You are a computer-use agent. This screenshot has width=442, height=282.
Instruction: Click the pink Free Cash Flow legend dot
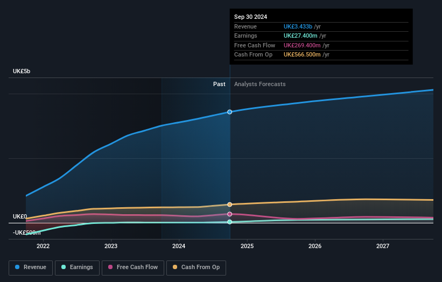pyautogui.click(x=110, y=267)
